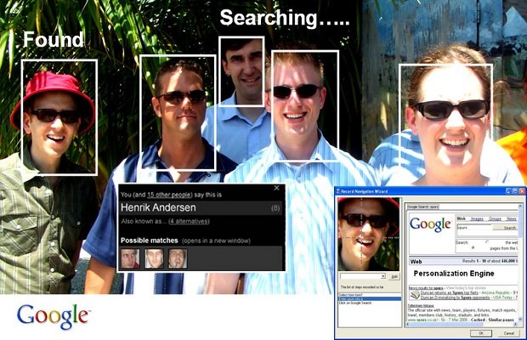The width and height of the screenshot is (527, 340).
Task: Select the Henrik Andersen name row
Action: click(x=201, y=207)
